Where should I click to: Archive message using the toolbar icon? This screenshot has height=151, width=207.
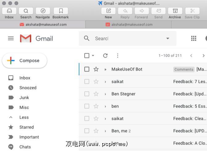pos(175,11)
